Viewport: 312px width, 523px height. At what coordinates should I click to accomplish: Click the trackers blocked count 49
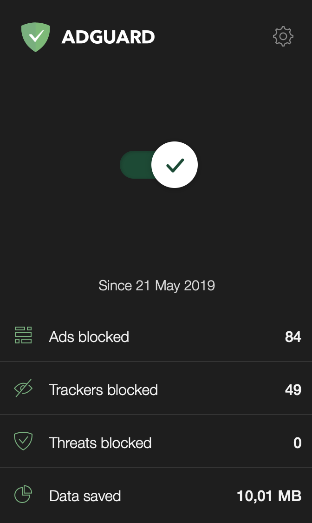click(293, 390)
